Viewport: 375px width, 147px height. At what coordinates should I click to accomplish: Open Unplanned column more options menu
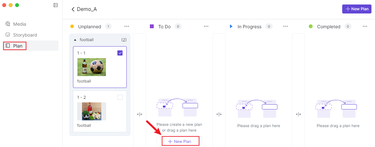click(x=127, y=27)
